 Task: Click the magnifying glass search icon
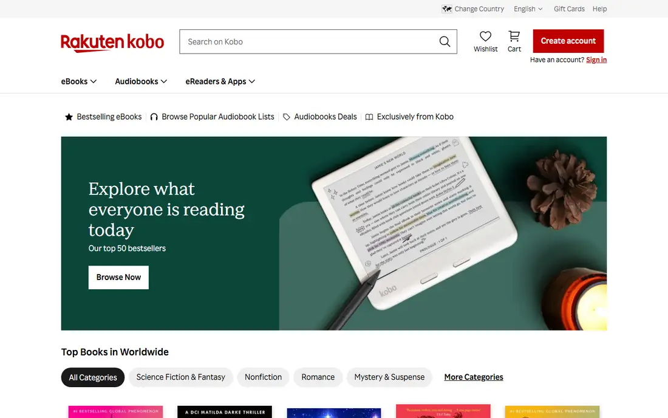tap(445, 41)
